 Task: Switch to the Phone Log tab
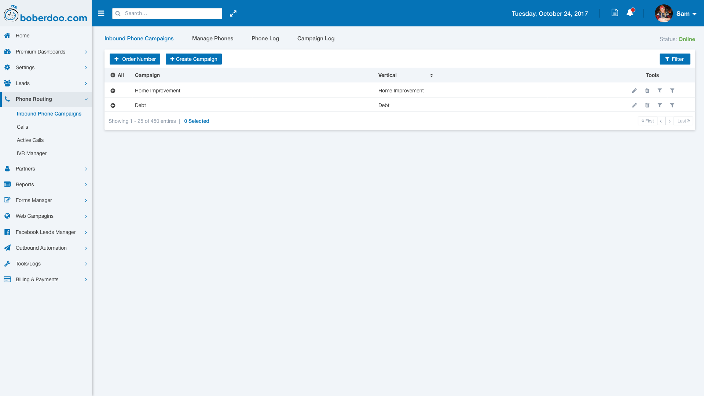[x=265, y=38]
